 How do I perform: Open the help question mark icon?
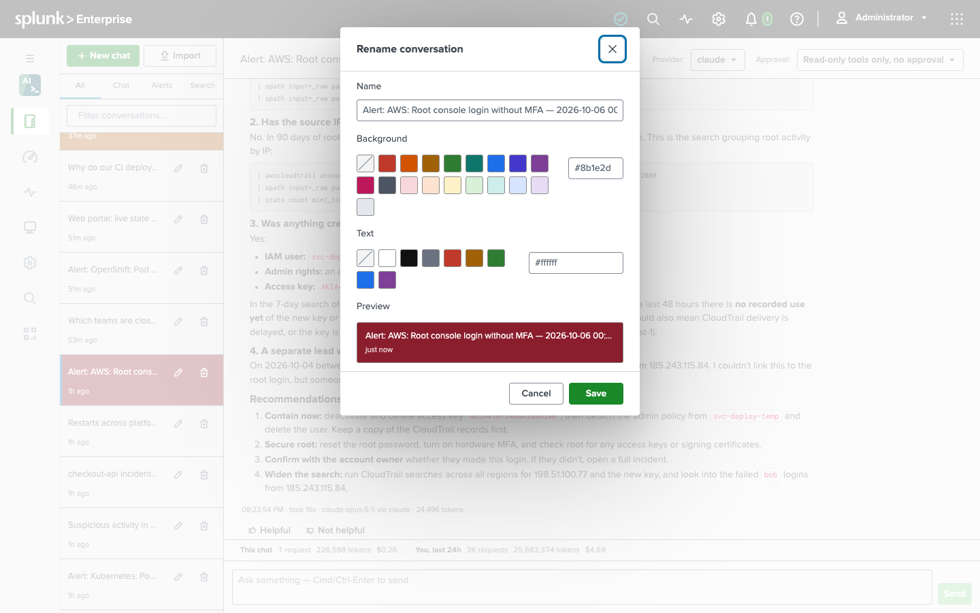click(x=797, y=19)
